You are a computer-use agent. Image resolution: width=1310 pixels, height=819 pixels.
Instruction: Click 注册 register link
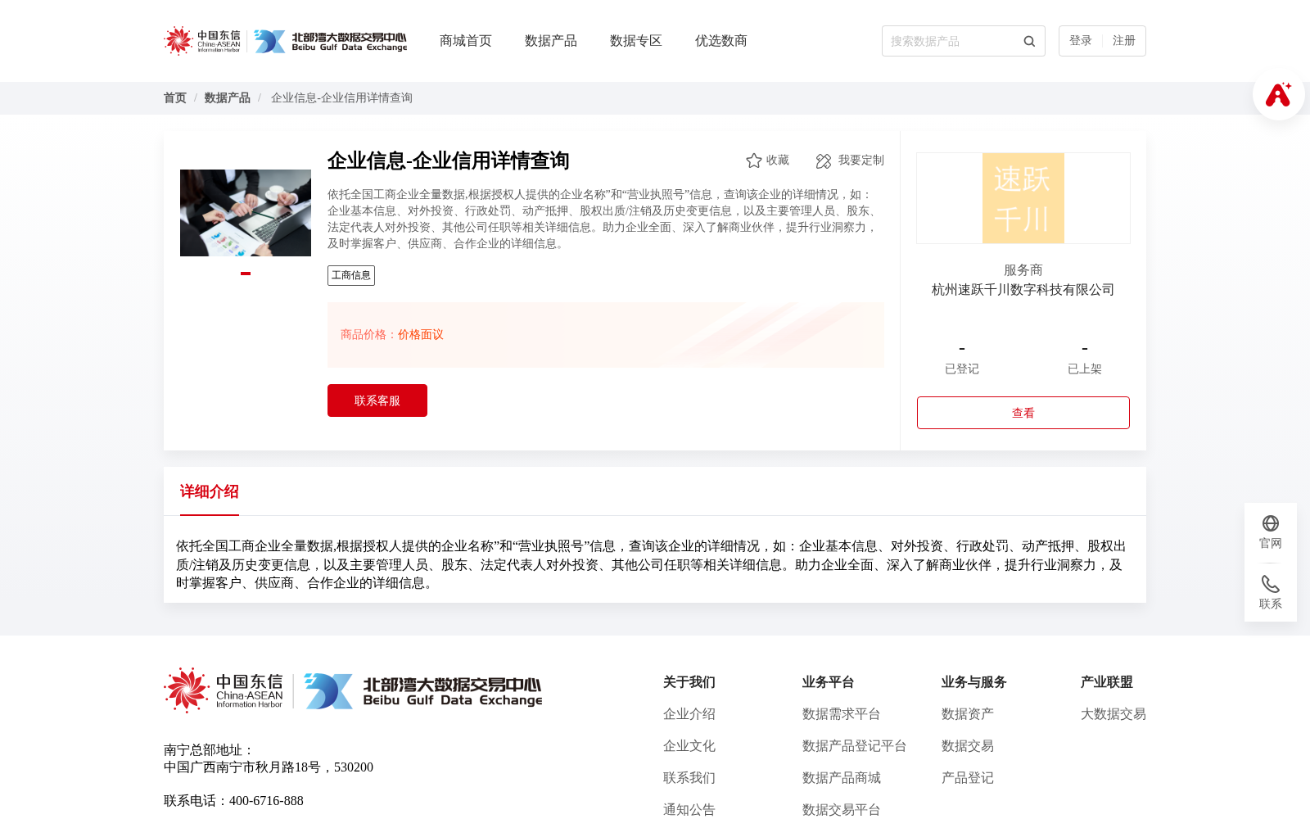click(1124, 41)
